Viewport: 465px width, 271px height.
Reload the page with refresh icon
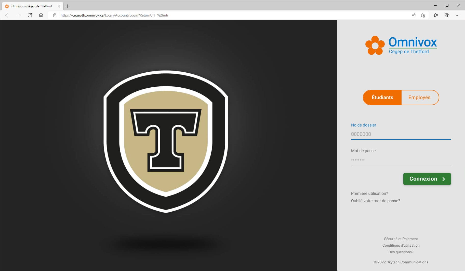[x=30, y=15]
